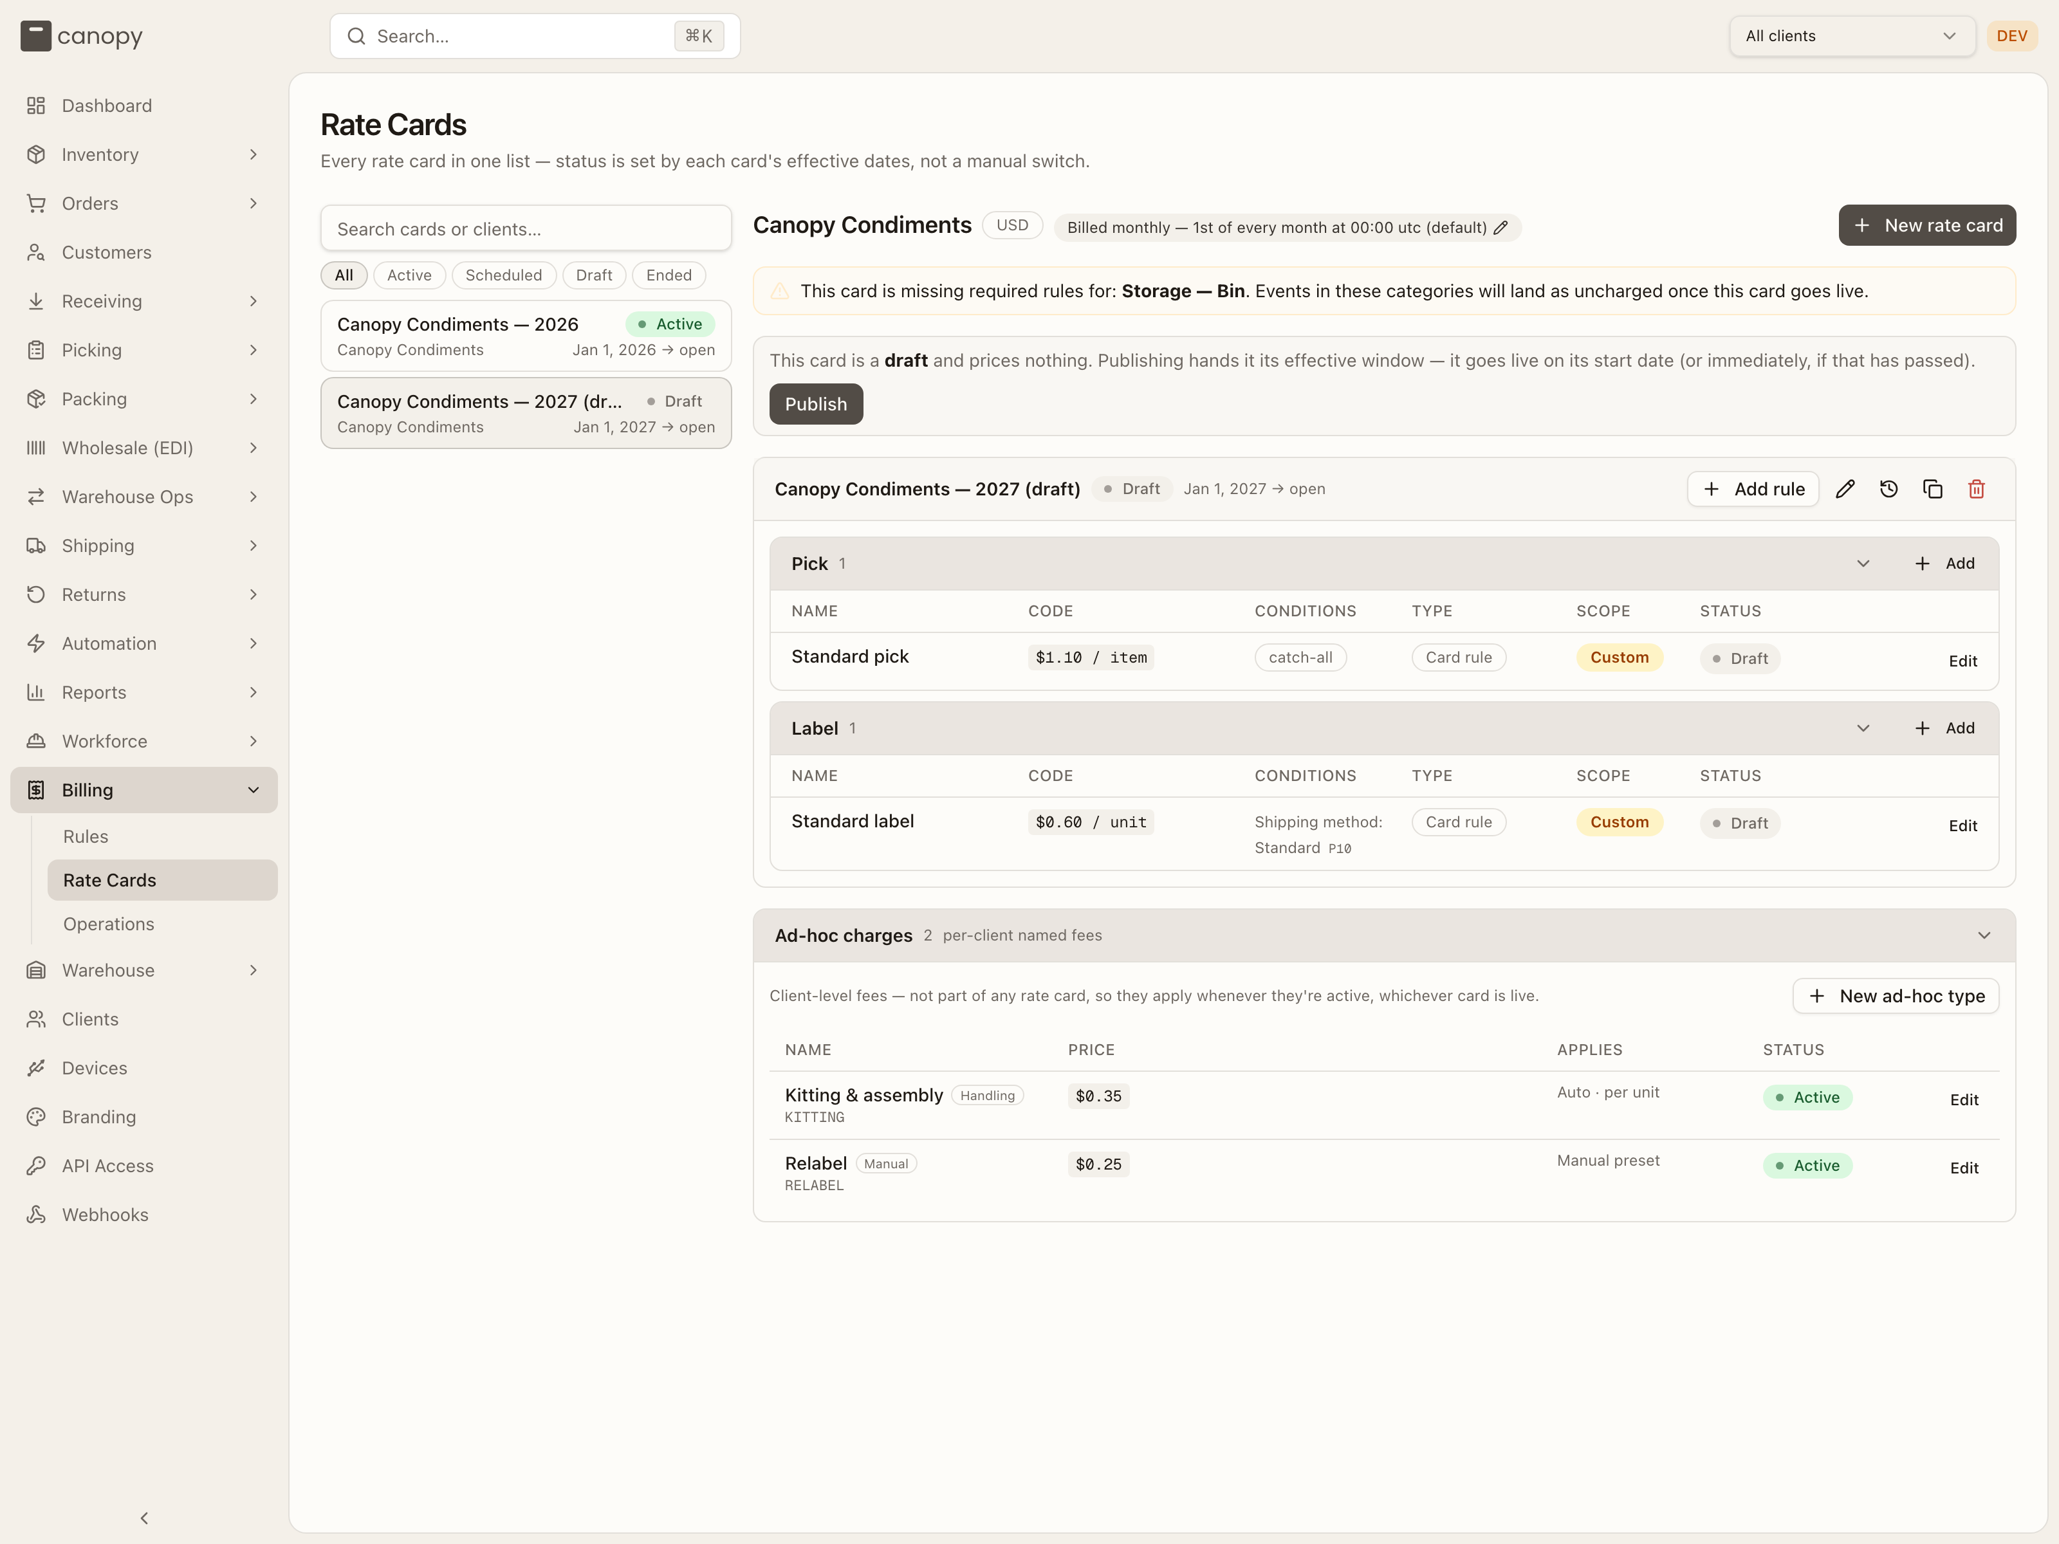Screen dimensions: 2059x1544
Task: Filter rate cards by Ended
Action: tap(669, 275)
